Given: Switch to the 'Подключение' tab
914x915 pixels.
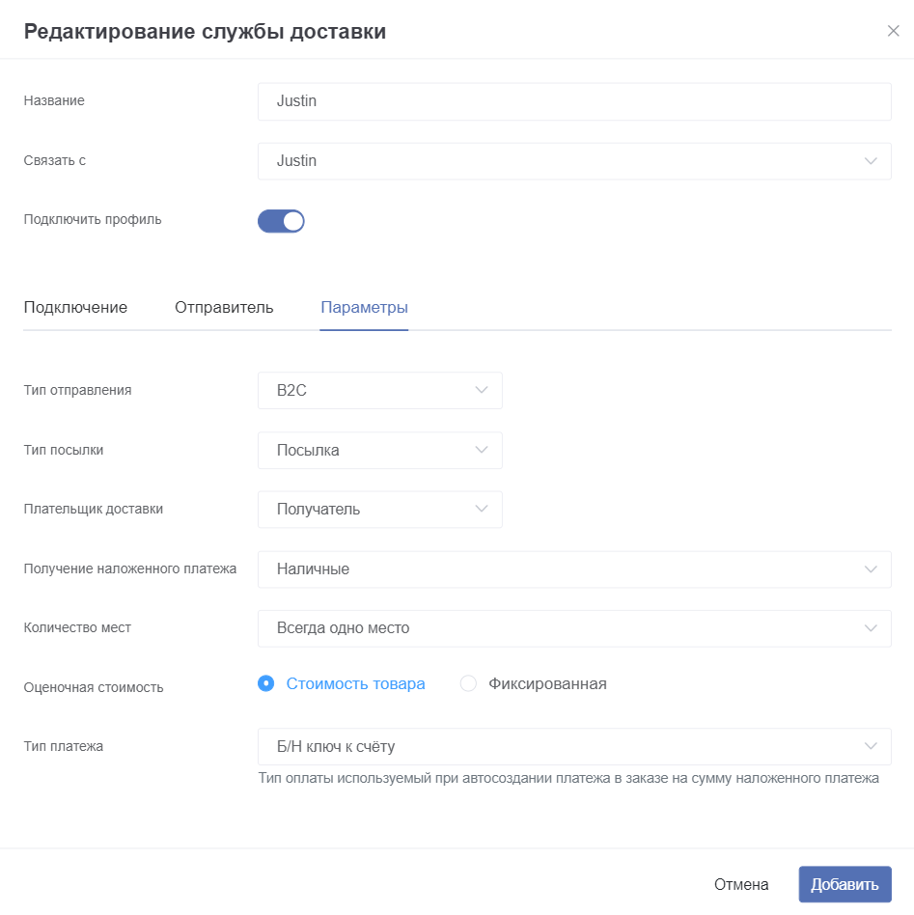Looking at the screenshot, I should pyautogui.click(x=75, y=308).
